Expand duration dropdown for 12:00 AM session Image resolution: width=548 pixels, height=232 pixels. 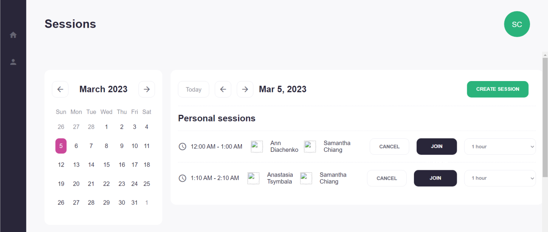pyautogui.click(x=500, y=146)
